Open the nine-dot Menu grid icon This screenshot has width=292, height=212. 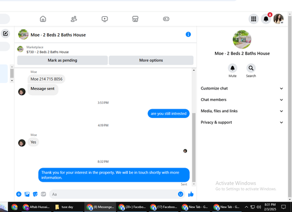pos(253,19)
